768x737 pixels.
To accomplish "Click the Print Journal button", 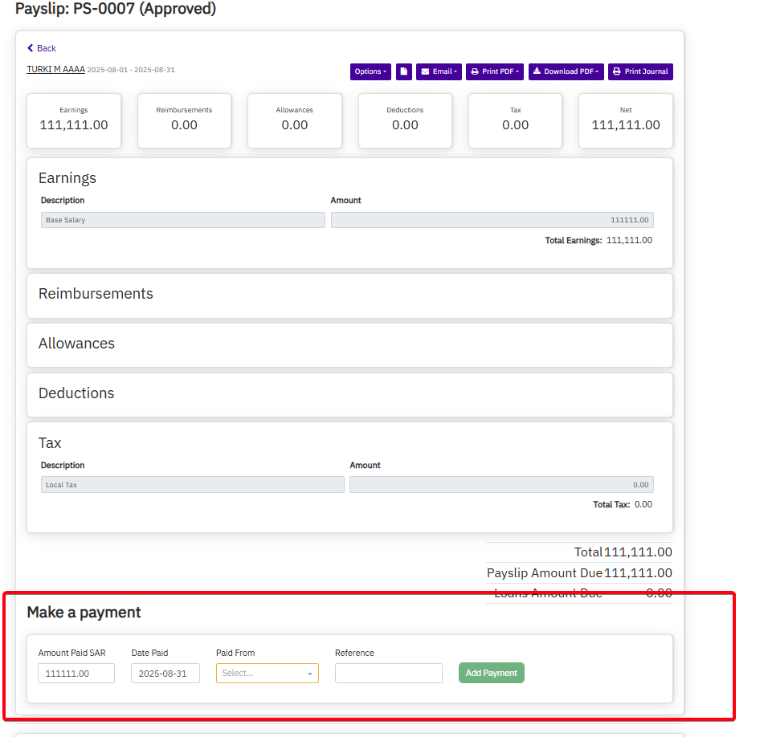I will (x=640, y=71).
